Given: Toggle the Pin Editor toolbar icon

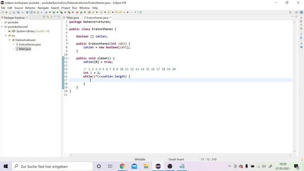Looking at the screenshot, I should coord(140,12).
